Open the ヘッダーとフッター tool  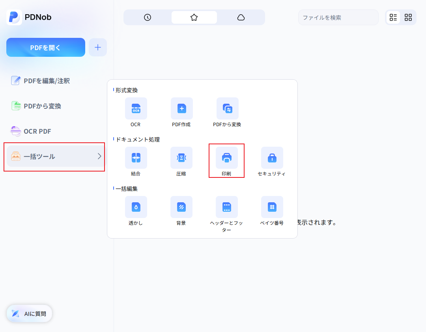227,207
